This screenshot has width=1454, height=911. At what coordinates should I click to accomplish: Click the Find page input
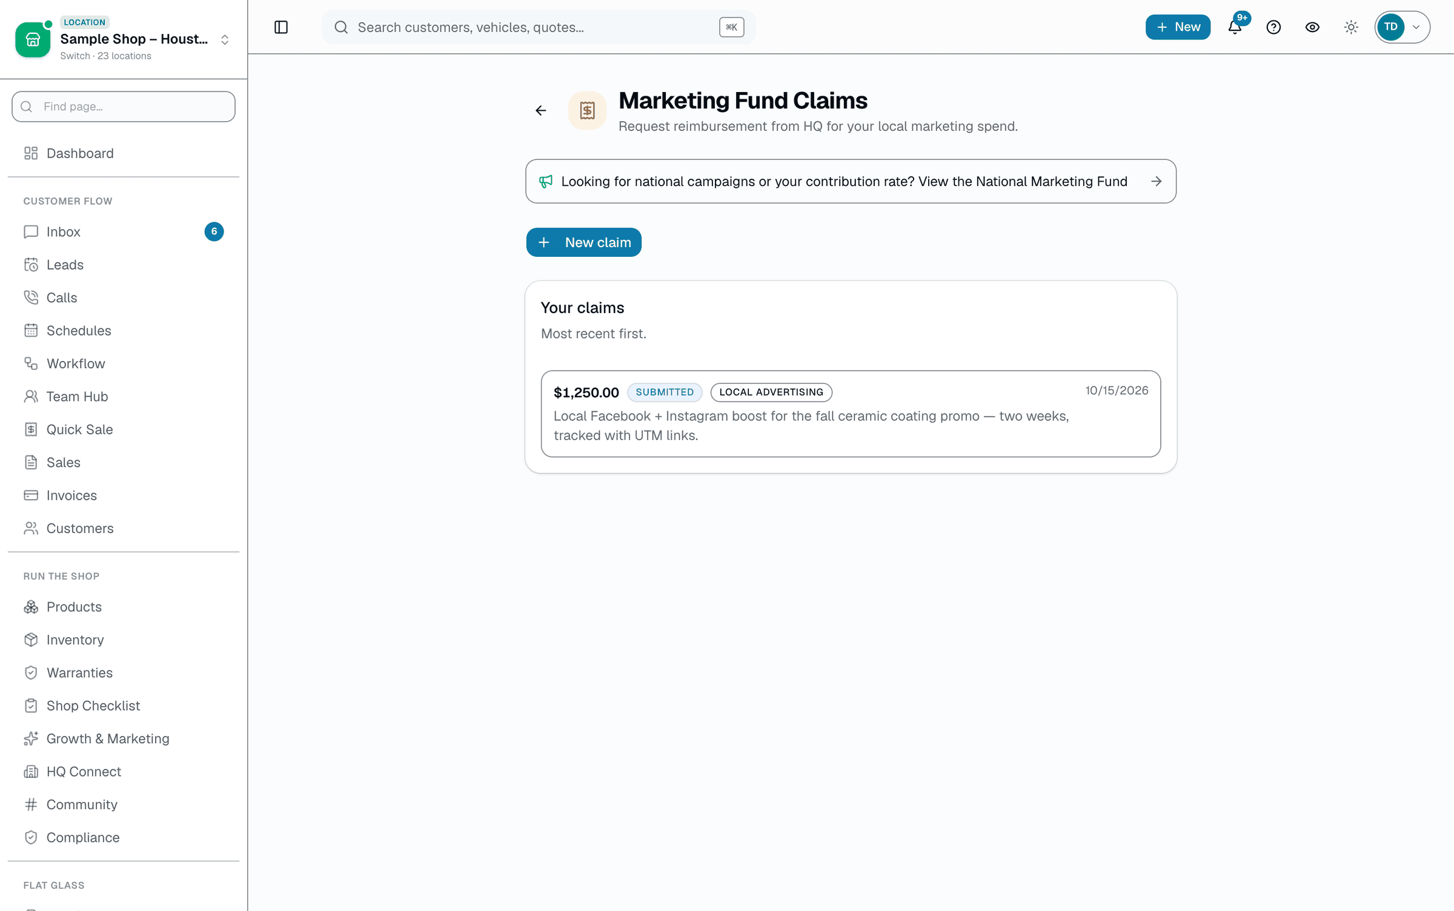click(x=124, y=107)
